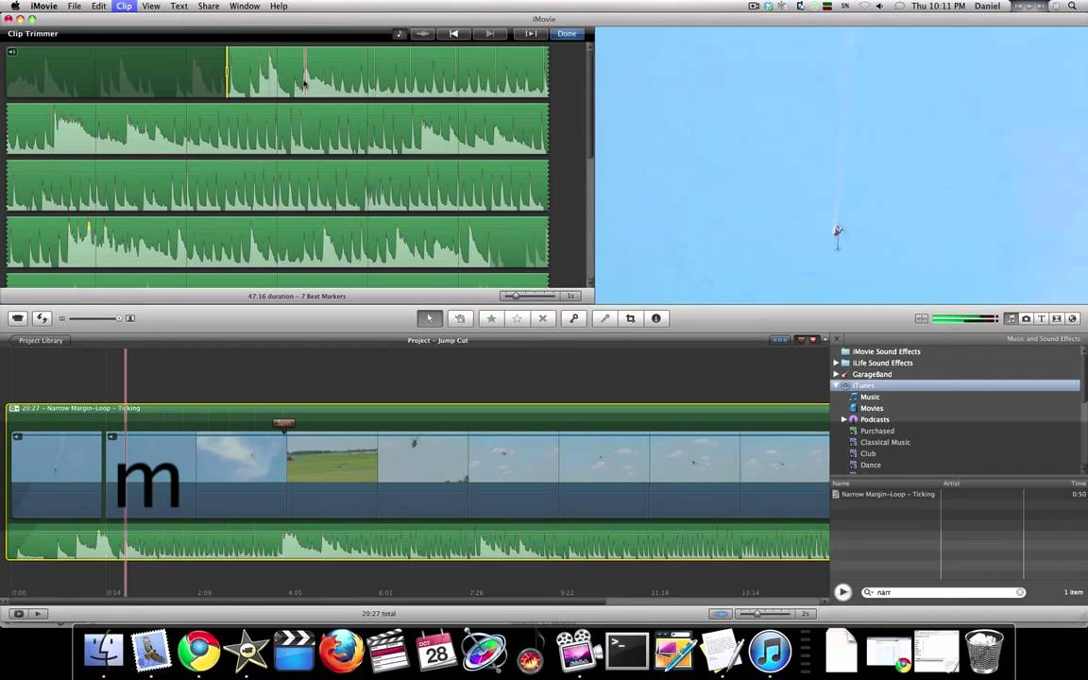The width and height of the screenshot is (1088, 680).
Task: Select the Club playlist
Action: point(868,453)
